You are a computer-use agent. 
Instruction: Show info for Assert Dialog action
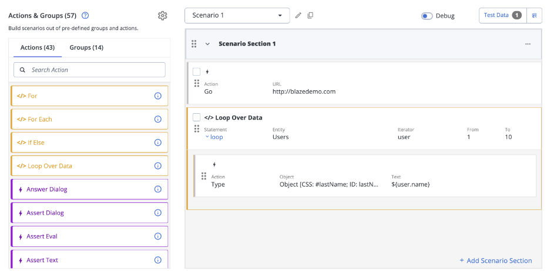click(x=157, y=212)
